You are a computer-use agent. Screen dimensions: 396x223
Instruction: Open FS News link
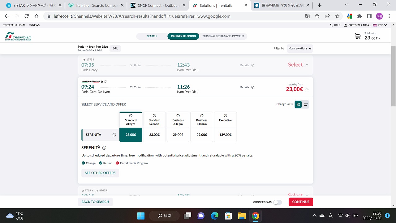34,25
